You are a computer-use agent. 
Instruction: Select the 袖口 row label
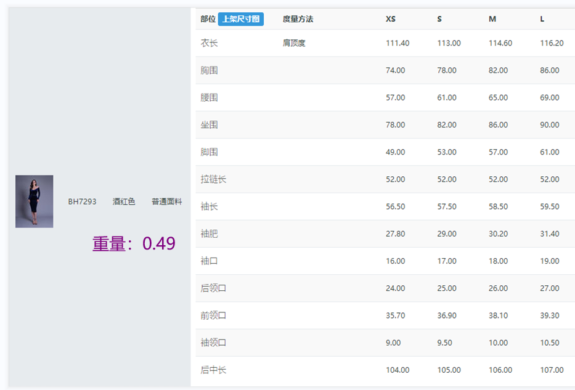[x=209, y=261]
